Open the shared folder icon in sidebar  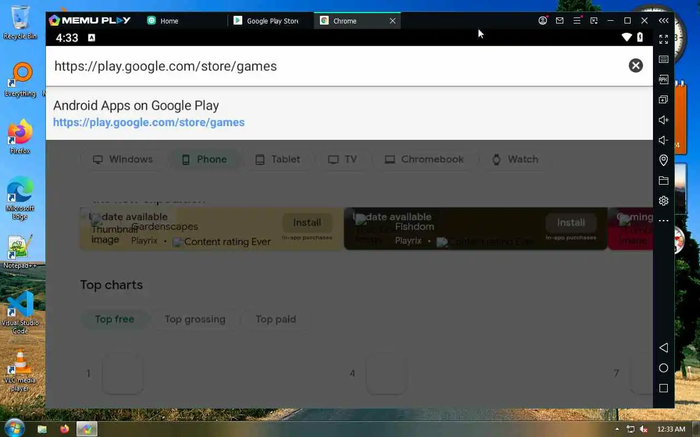[x=663, y=180]
